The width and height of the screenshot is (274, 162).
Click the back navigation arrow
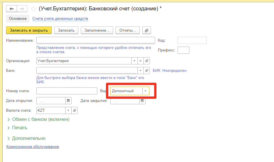12,9
